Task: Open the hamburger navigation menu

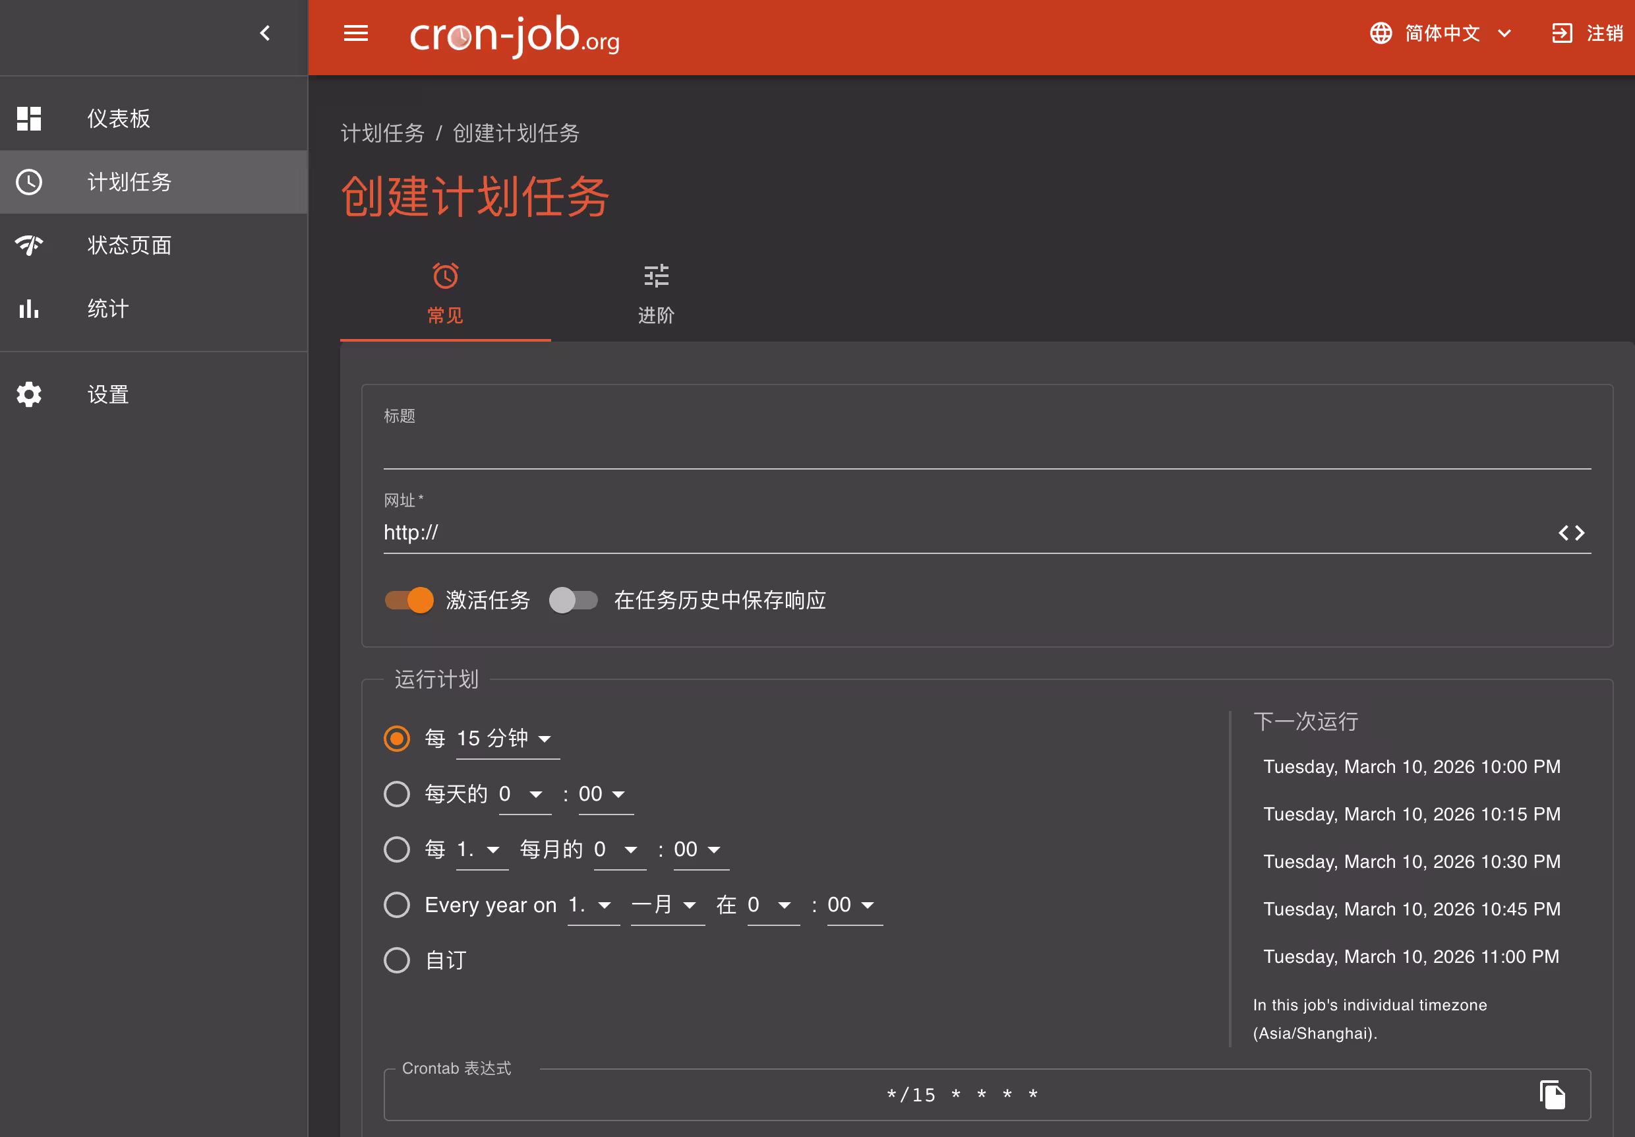Action: (x=355, y=34)
